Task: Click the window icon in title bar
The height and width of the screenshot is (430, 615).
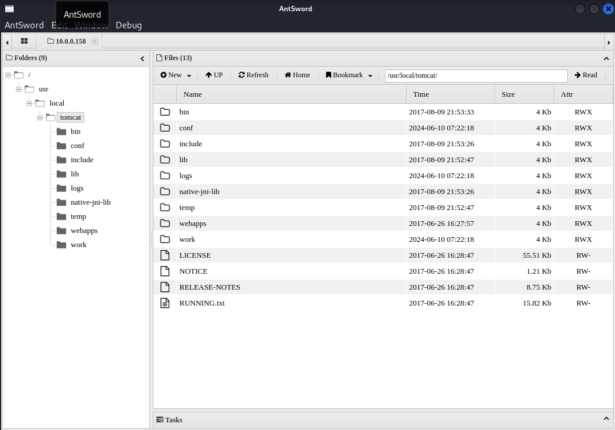Action: click(x=9, y=9)
